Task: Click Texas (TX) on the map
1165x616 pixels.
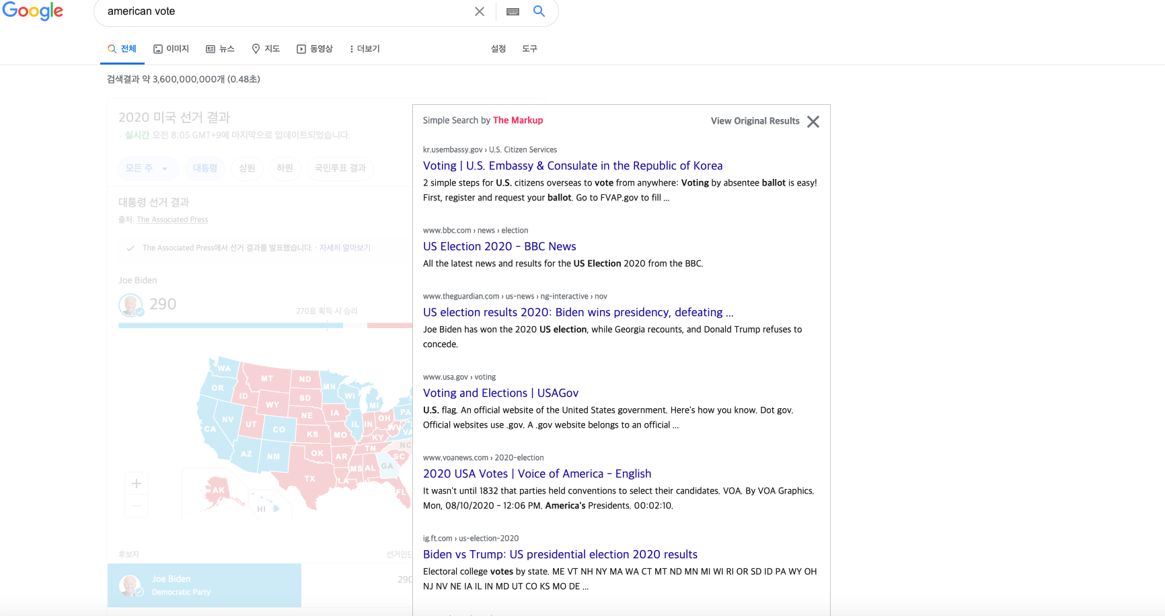Action: [x=309, y=479]
